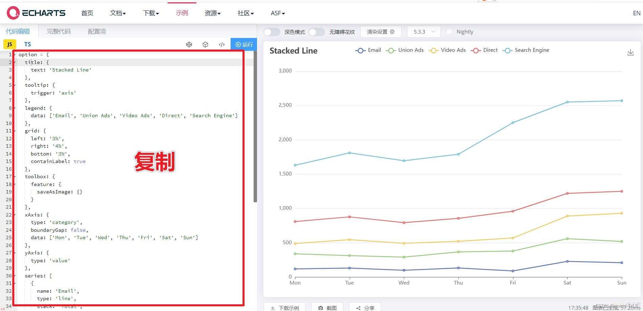Click the 3D cube icon in editor toolbar
This screenshot has width=643, height=311.
(205, 44)
